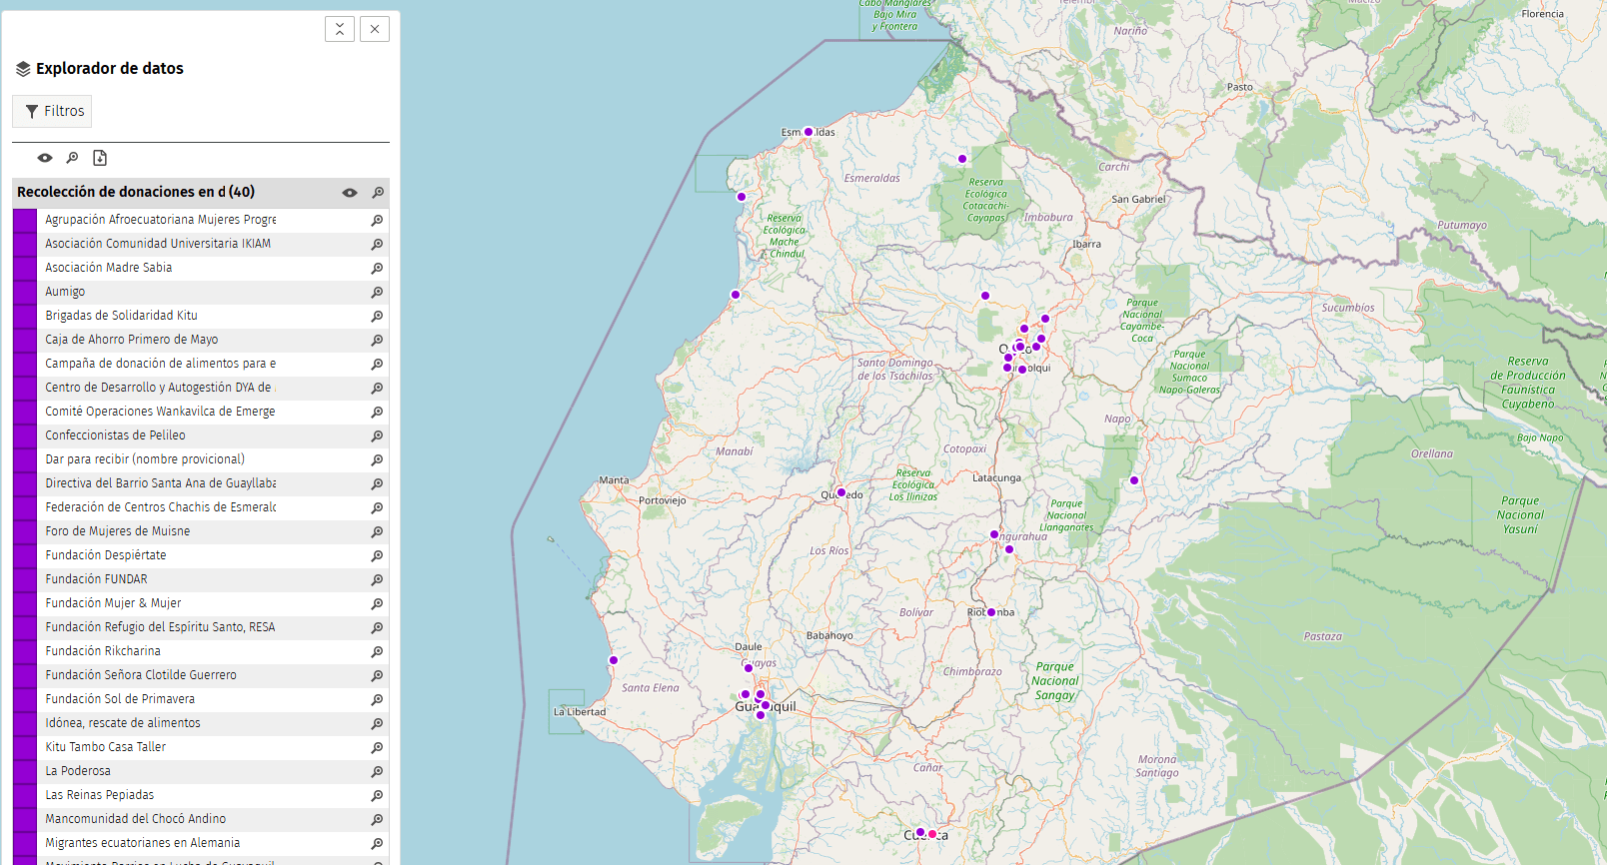Zoom to the whole Recolección de donaciones layer

click(x=378, y=193)
